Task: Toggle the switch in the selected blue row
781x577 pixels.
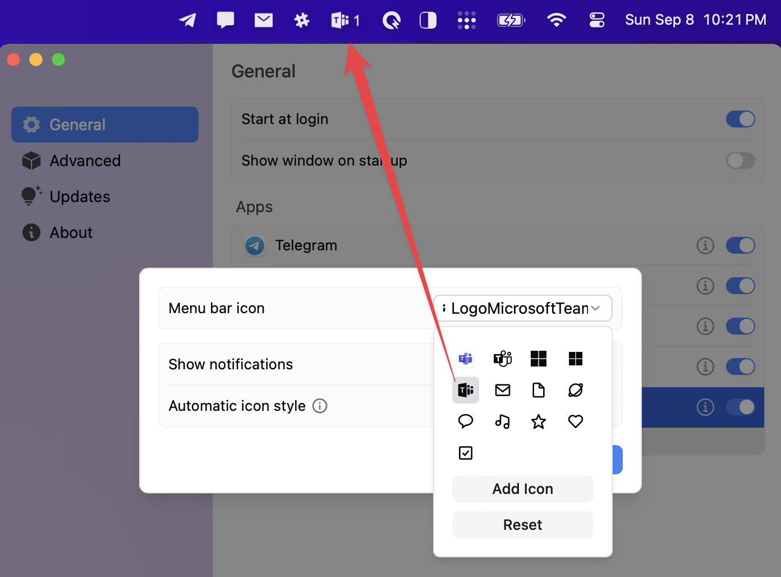Action: click(x=741, y=407)
